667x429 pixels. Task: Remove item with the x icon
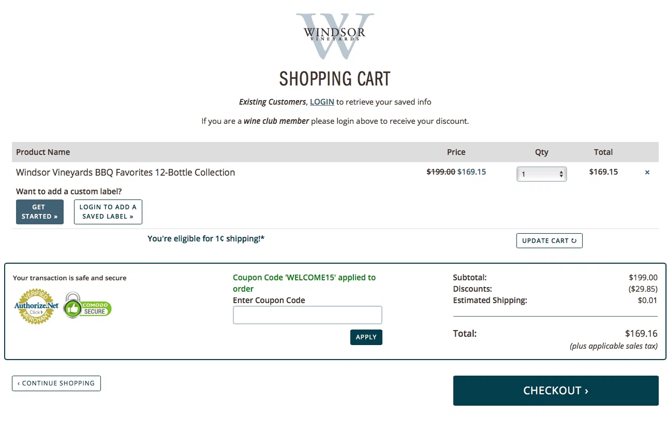[647, 173]
